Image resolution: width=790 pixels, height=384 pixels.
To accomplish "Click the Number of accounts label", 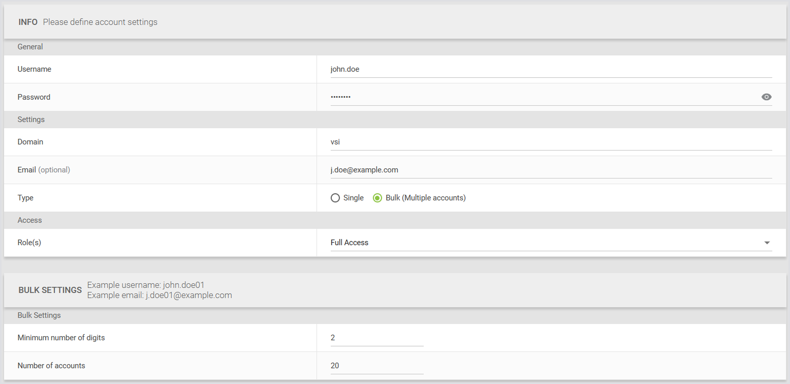I will (x=51, y=366).
